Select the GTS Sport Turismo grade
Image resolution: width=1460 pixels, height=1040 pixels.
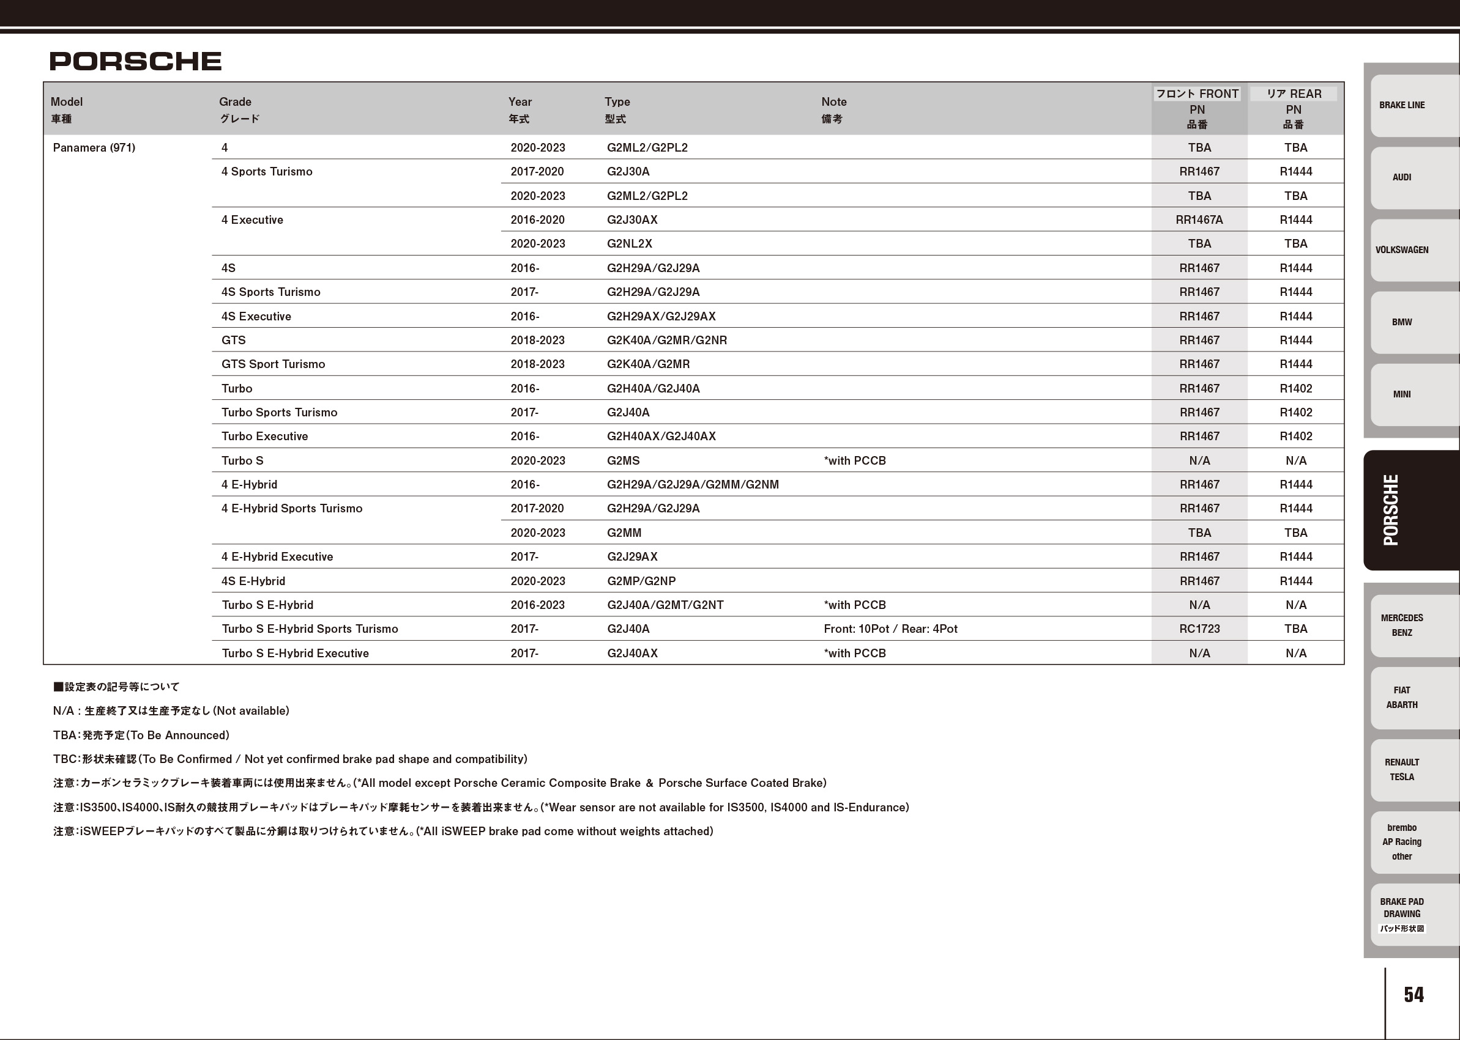tap(273, 364)
